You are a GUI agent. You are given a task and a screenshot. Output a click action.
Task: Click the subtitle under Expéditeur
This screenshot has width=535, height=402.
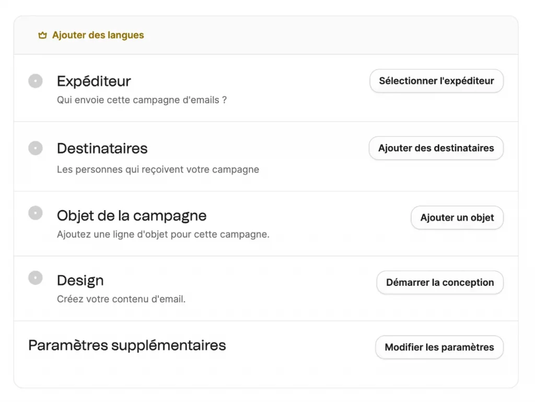[x=142, y=100]
